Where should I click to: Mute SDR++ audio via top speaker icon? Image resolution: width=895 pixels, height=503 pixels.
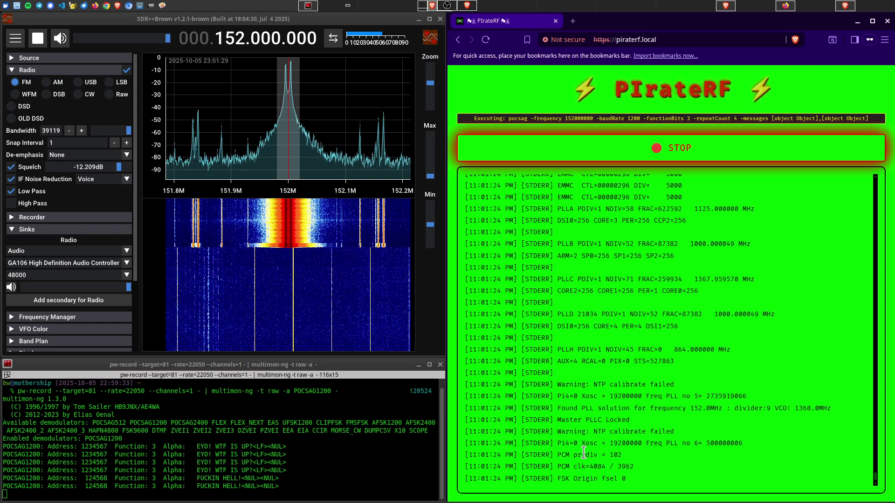pos(60,38)
